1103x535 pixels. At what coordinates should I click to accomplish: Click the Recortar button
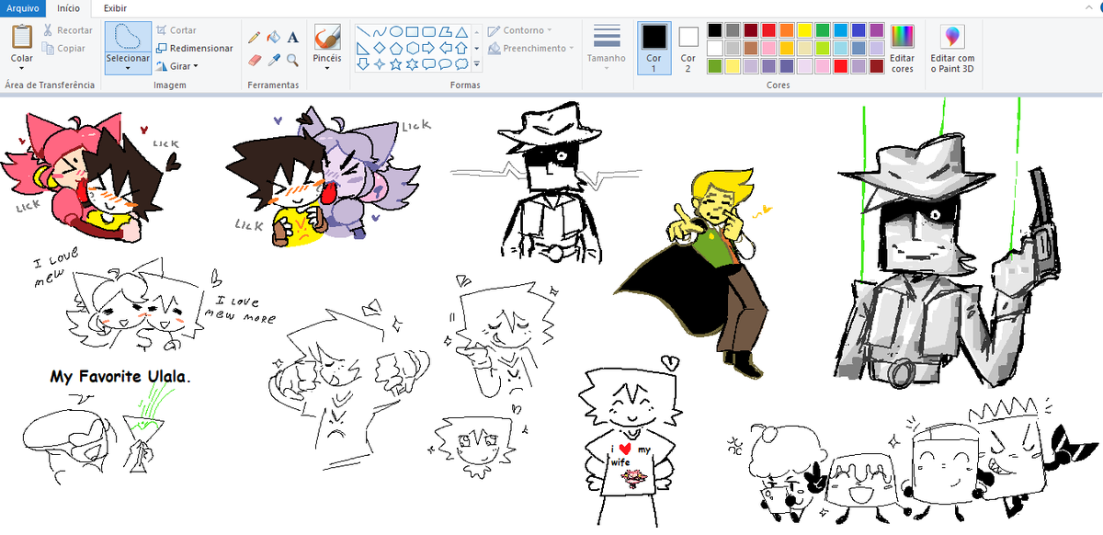pyautogui.click(x=67, y=30)
